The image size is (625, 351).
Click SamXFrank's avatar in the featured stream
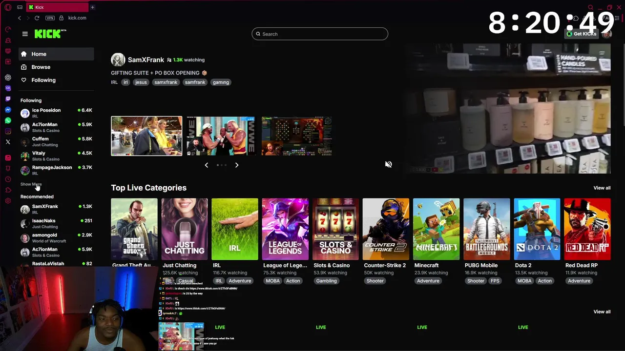(118, 59)
